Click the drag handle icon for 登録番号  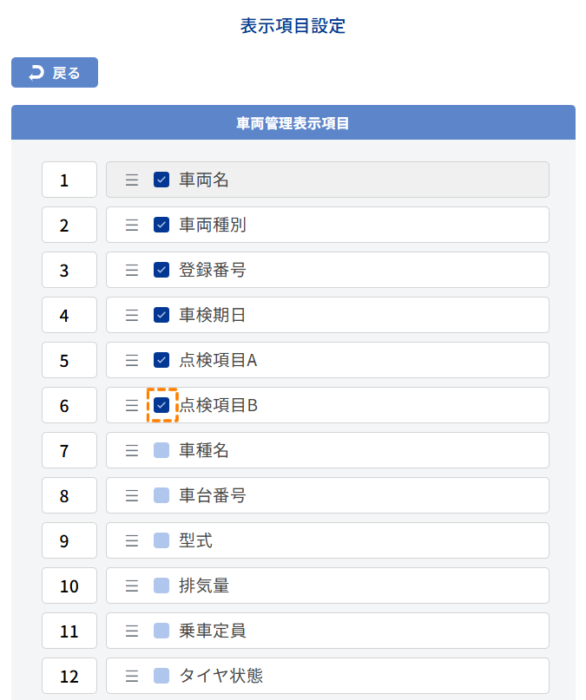[132, 270]
